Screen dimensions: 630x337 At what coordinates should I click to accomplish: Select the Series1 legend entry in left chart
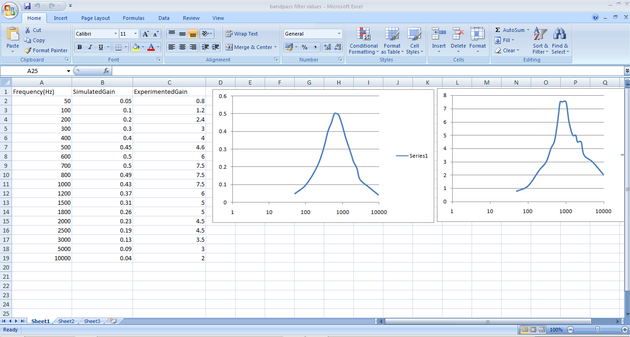point(412,156)
